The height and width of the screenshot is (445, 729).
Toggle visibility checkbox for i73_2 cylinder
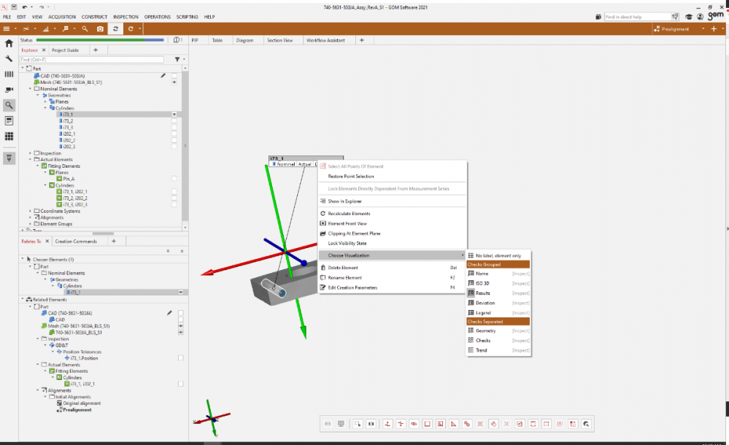pyautogui.click(x=174, y=121)
